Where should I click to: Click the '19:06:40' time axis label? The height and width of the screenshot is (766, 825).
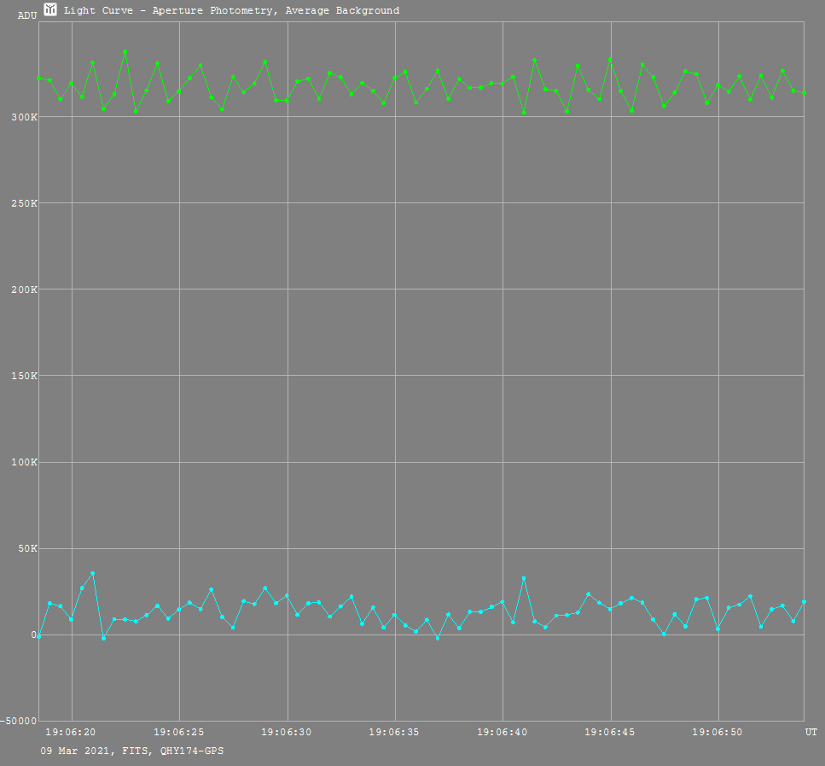click(x=503, y=733)
